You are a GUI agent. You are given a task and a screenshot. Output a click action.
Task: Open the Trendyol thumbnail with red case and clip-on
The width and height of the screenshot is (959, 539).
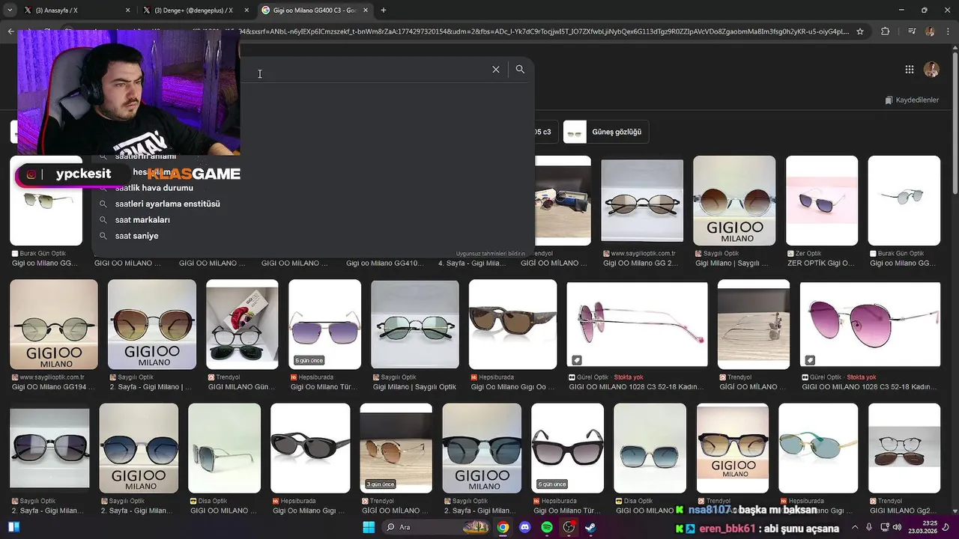pos(242,324)
